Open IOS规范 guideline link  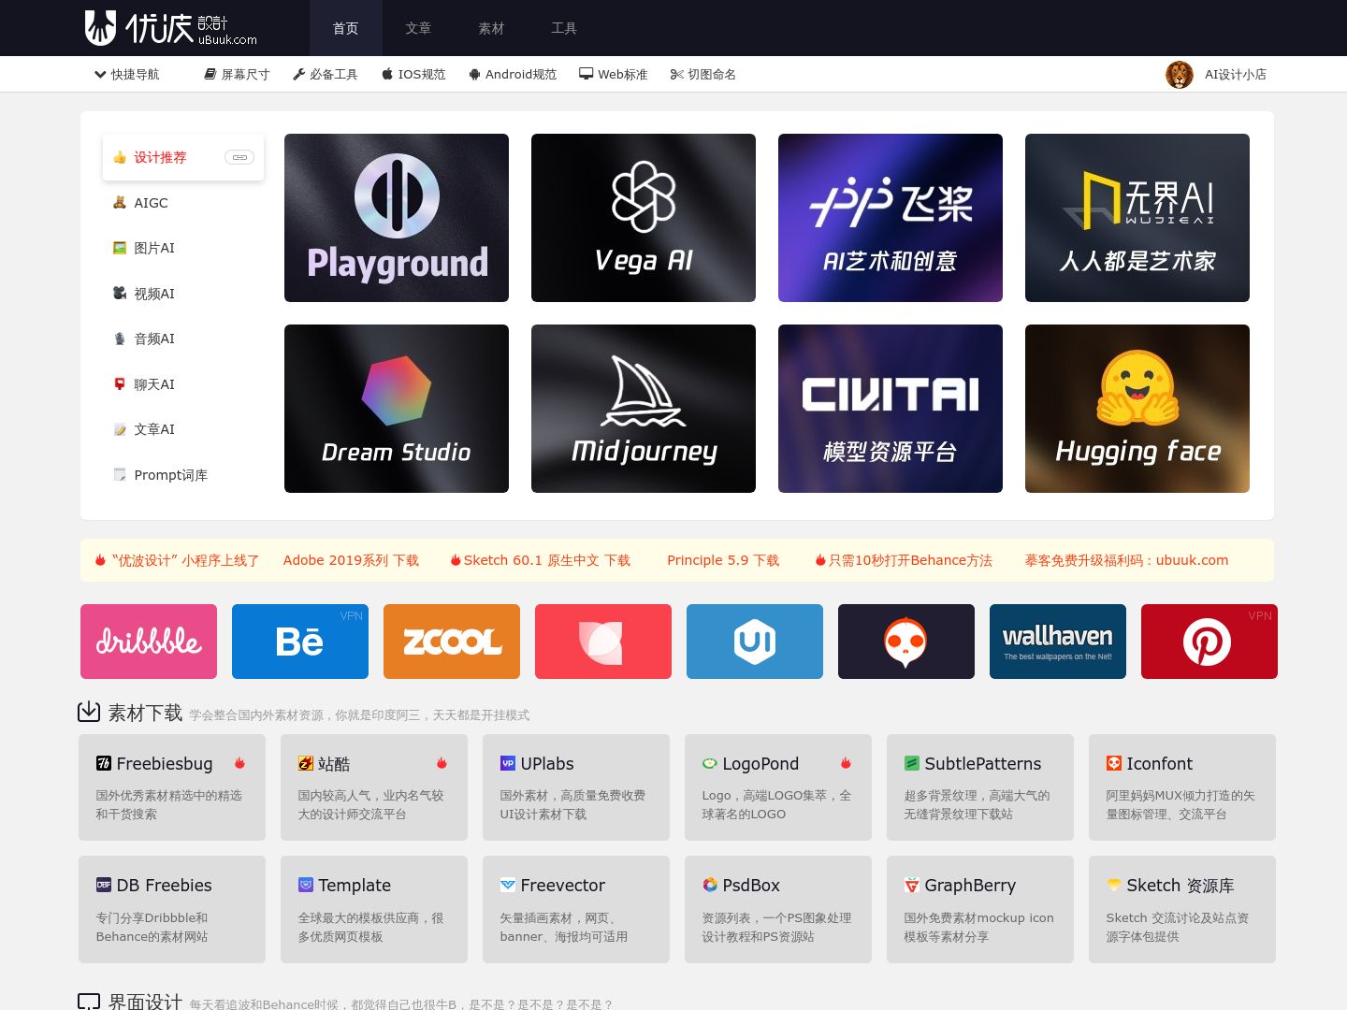coord(413,74)
